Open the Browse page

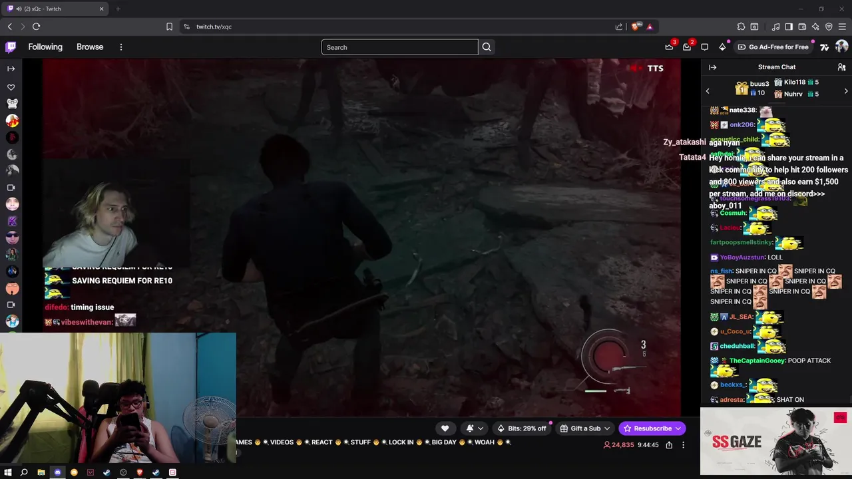pos(90,47)
